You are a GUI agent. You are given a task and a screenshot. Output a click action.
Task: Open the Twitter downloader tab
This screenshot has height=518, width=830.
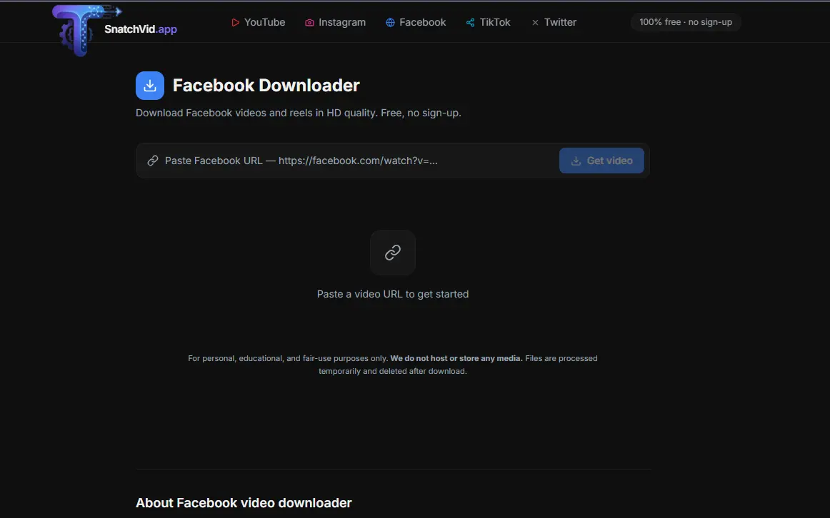tap(554, 22)
